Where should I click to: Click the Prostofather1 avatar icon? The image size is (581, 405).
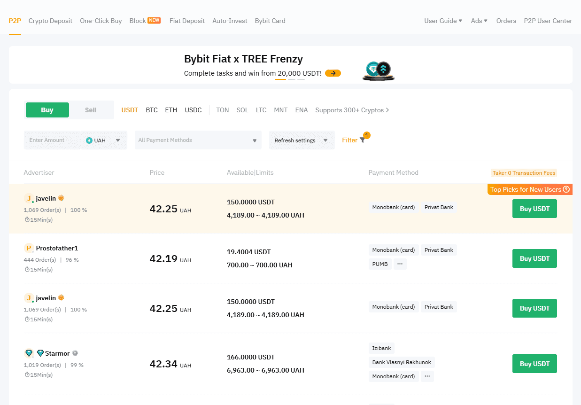pos(29,248)
